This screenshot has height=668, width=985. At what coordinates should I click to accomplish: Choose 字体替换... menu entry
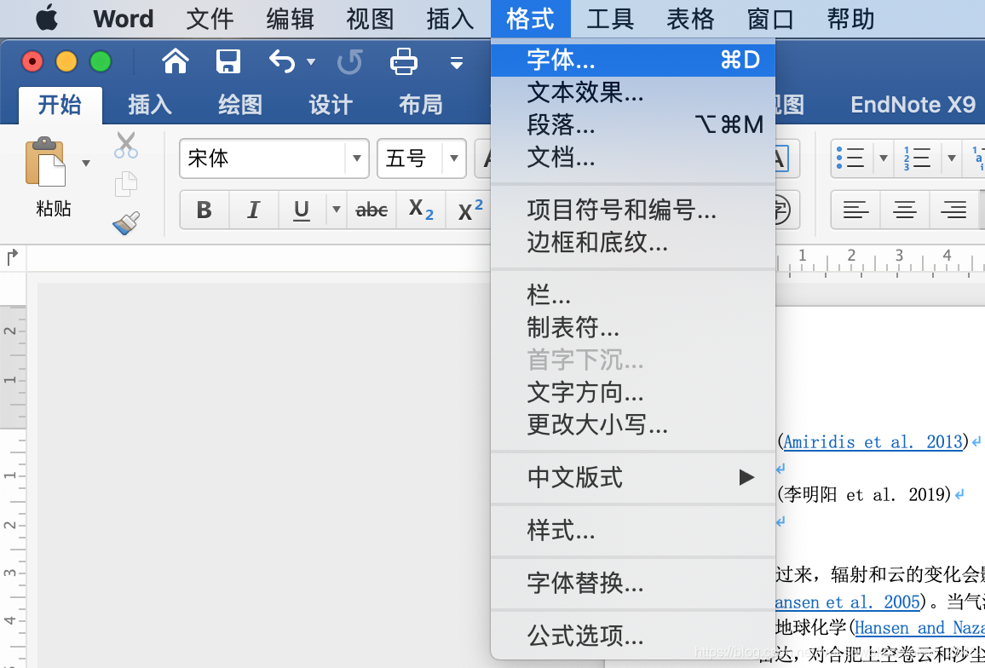click(632, 583)
